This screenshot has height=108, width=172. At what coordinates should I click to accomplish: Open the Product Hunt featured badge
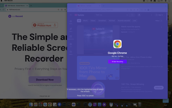(45, 25)
